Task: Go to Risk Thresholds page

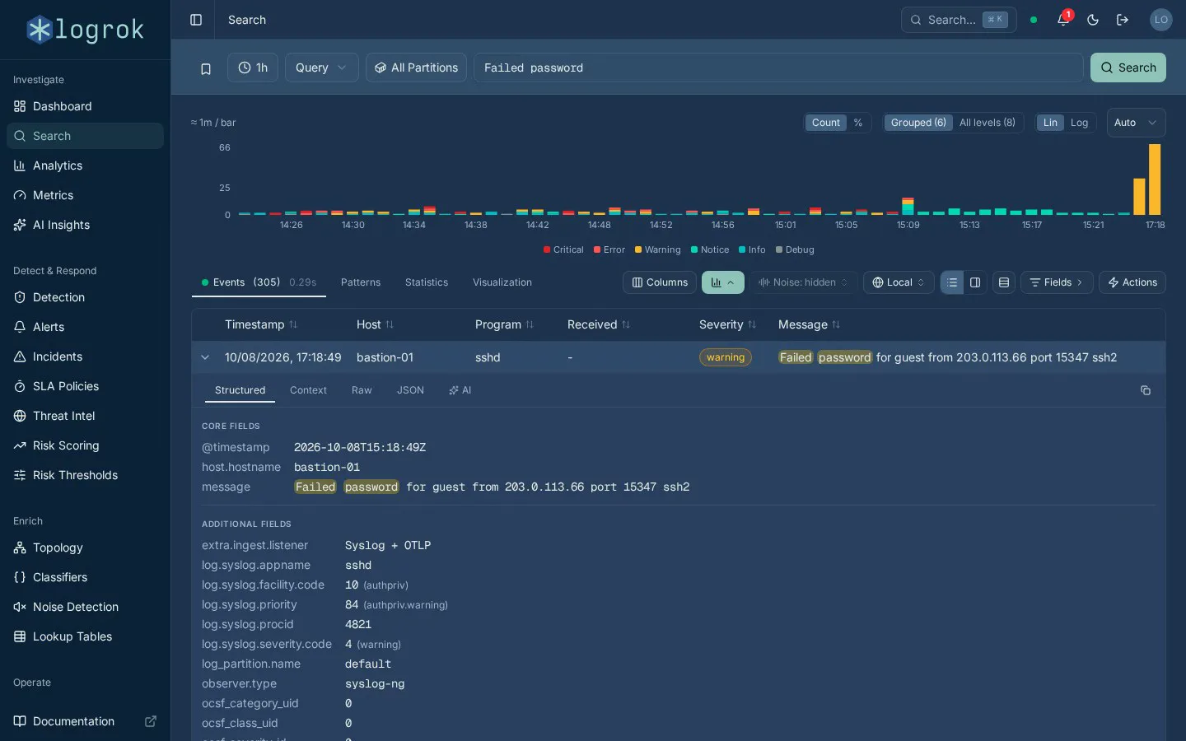Action: [x=85, y=475]
